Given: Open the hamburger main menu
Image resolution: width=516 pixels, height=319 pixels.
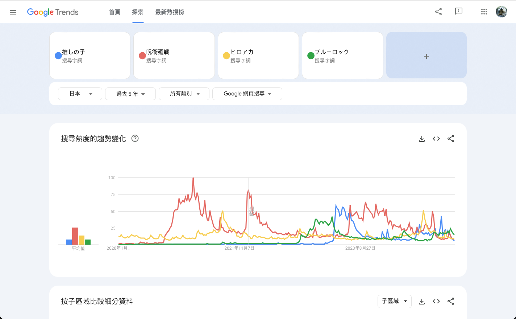Looking at the screenshot, I should pos(13,12).
